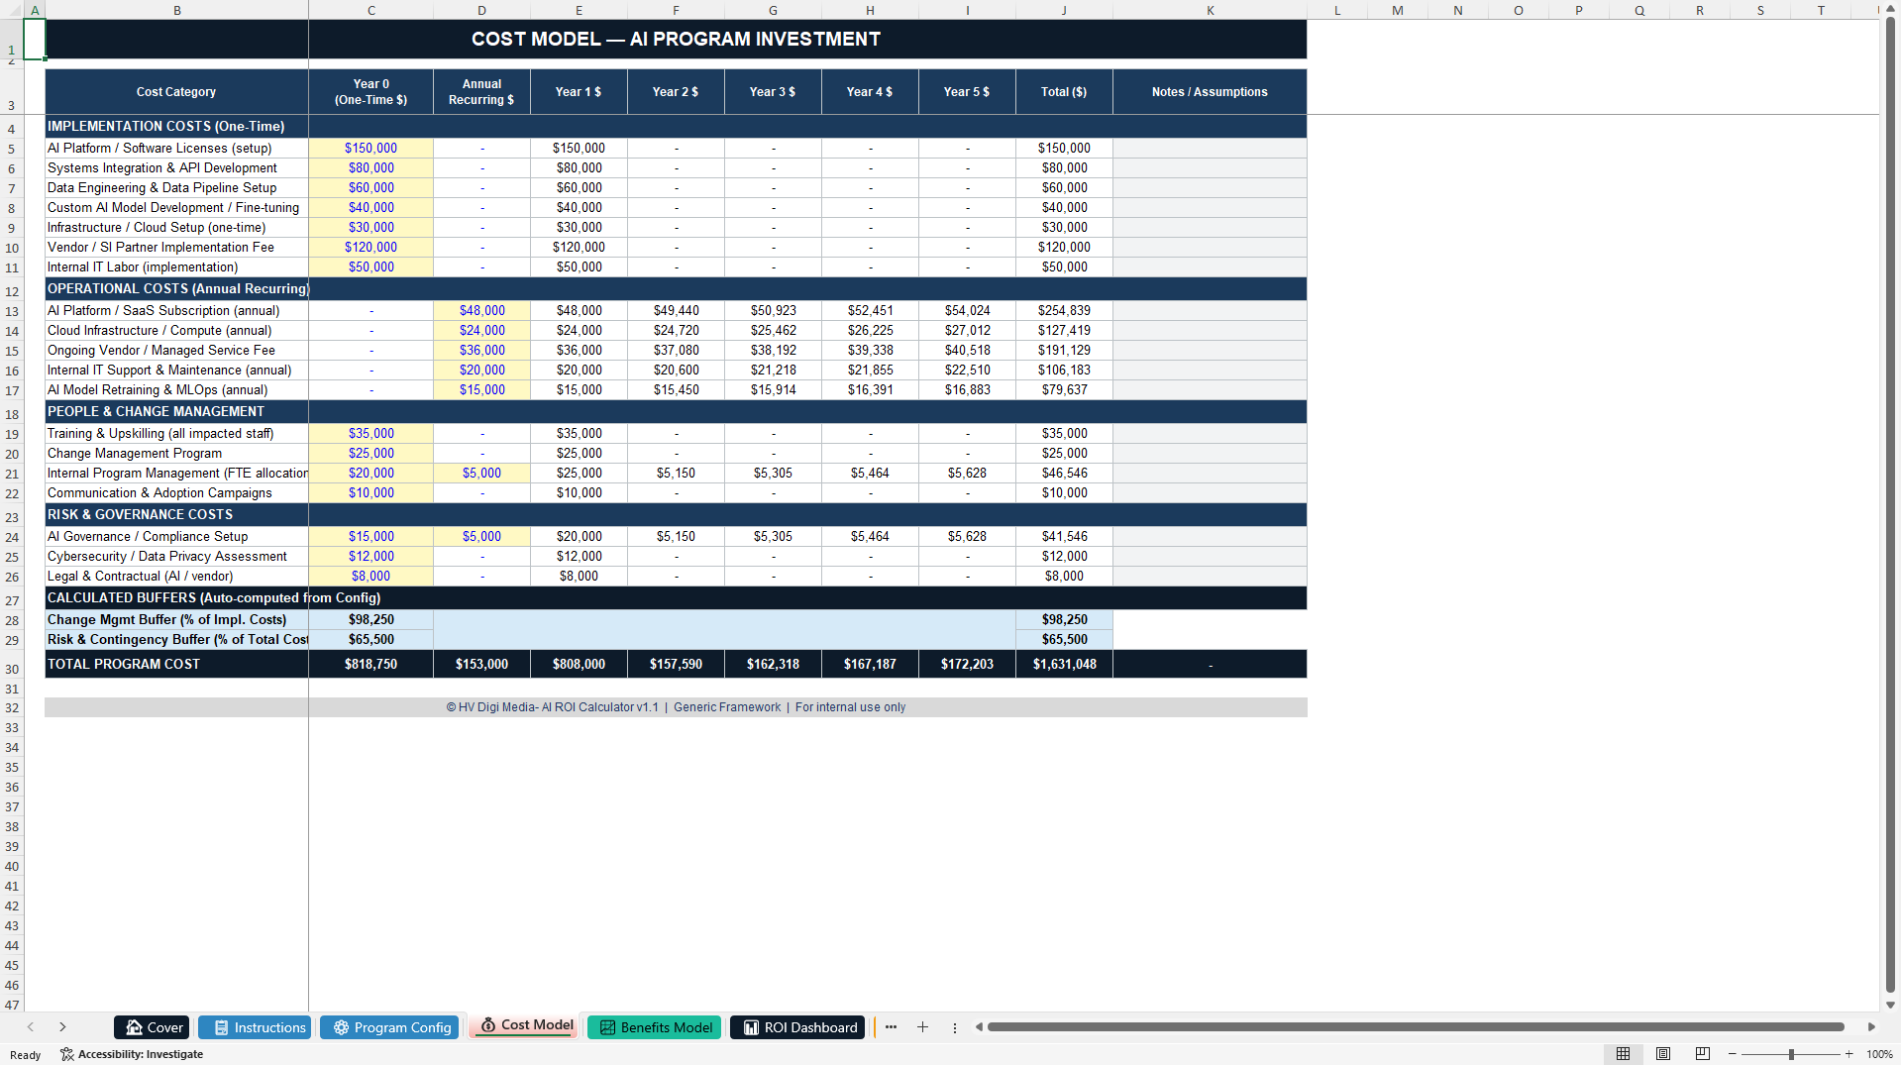The width and height of the screenshot is (1901, 1065).
Task: Select Year 5 total $172,203 cell
Action: click(967, 665)
